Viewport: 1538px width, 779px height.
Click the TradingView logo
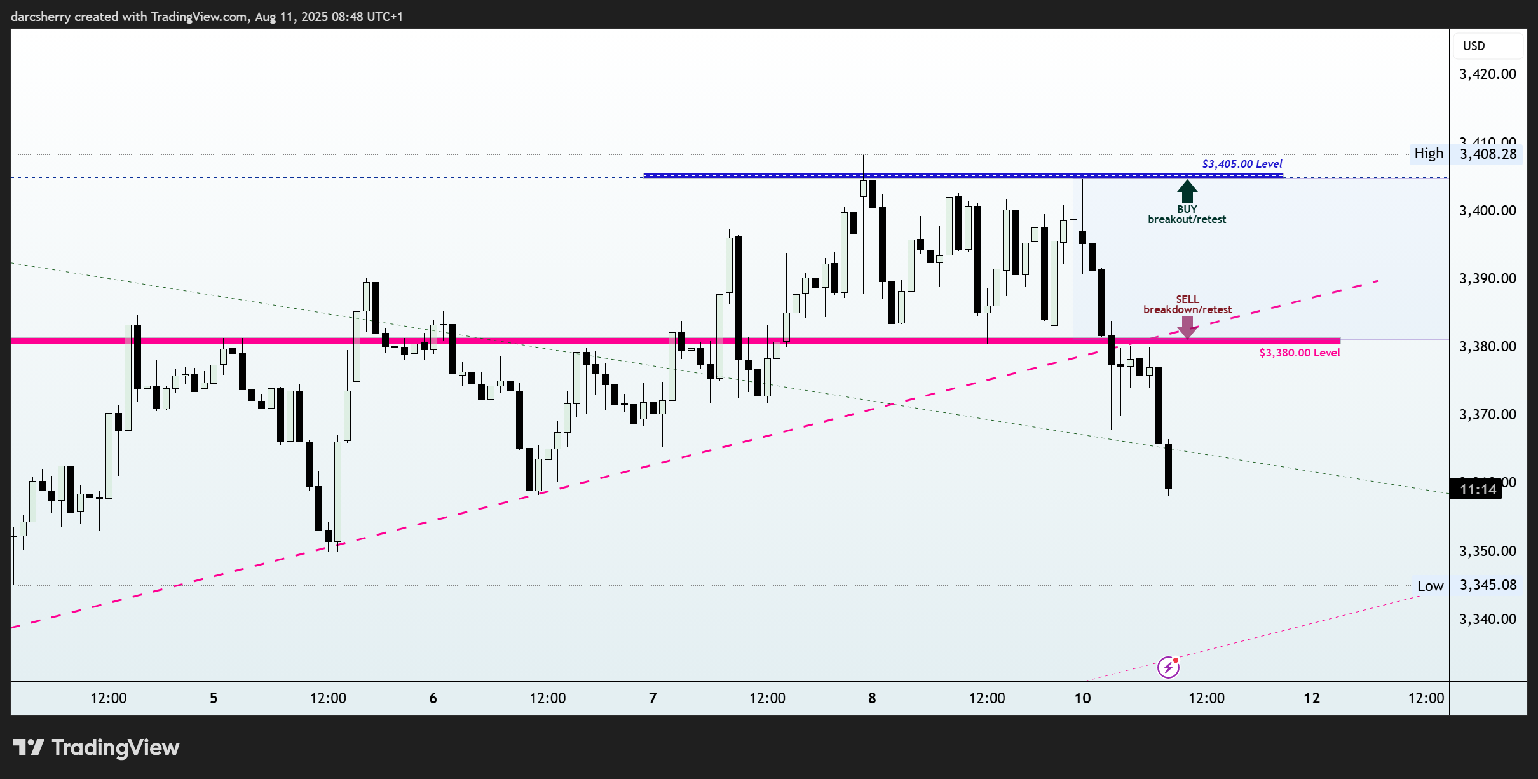coord(96,747)
